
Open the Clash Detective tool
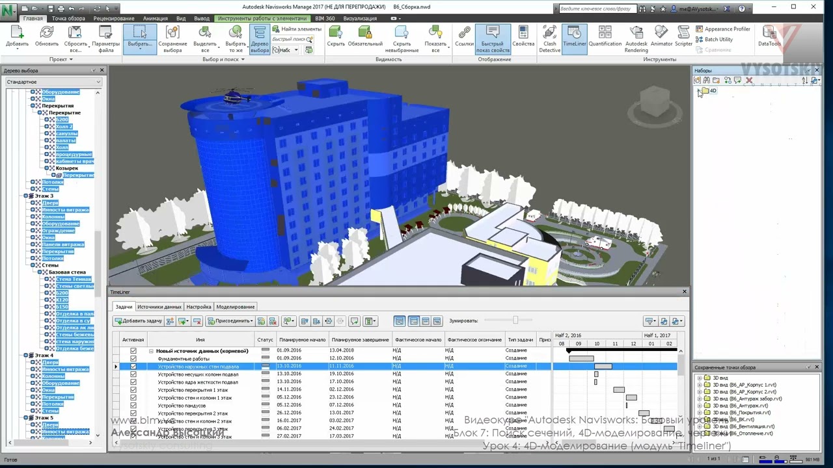tap(549, 39)
